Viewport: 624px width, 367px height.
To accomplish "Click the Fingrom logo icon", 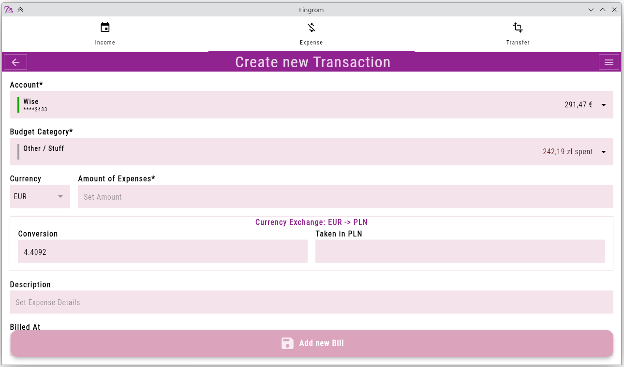I will point(8,9).
